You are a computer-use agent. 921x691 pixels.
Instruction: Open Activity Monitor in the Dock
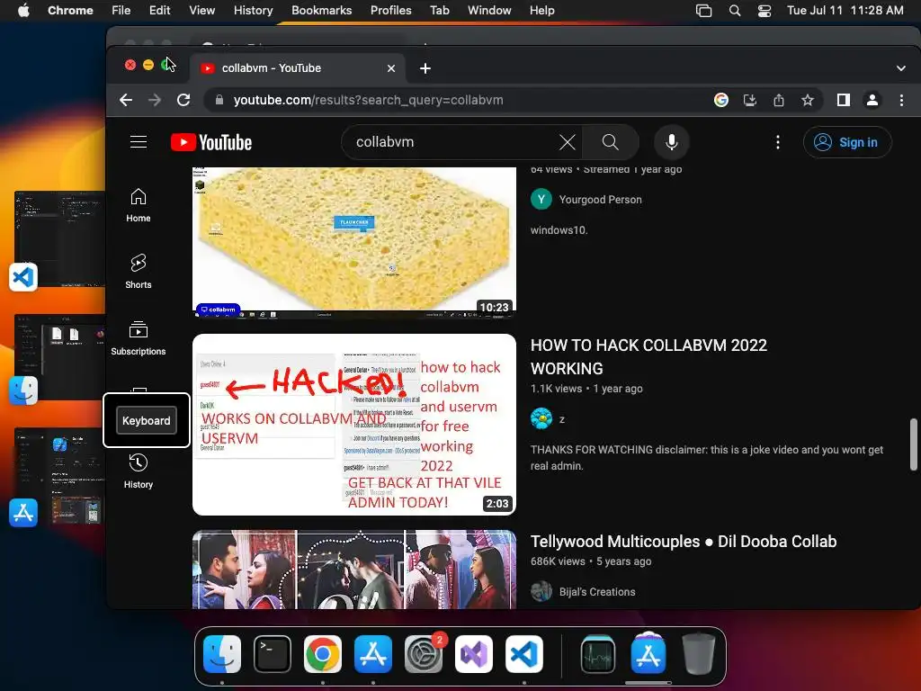(598, 654)
